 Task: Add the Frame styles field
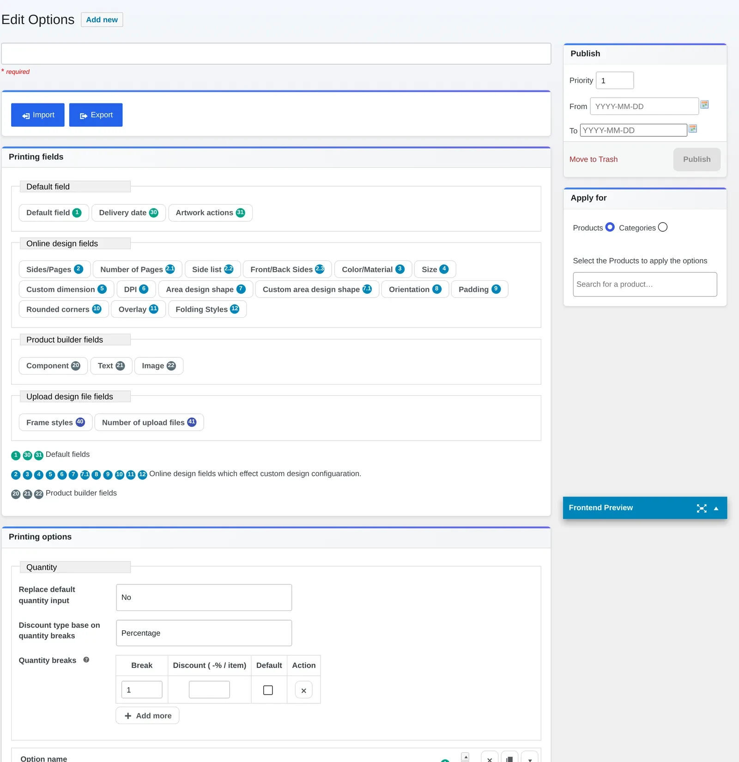(x=55, y=423)
